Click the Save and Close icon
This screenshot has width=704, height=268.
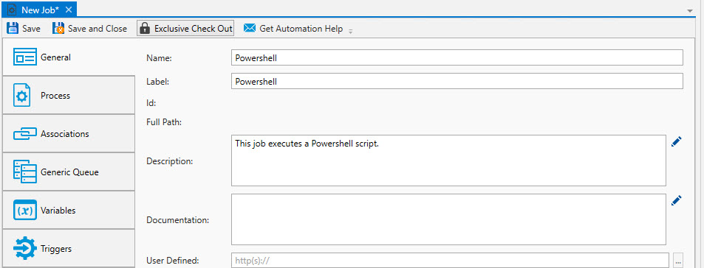pyautogui.click(x=58, y=28)
